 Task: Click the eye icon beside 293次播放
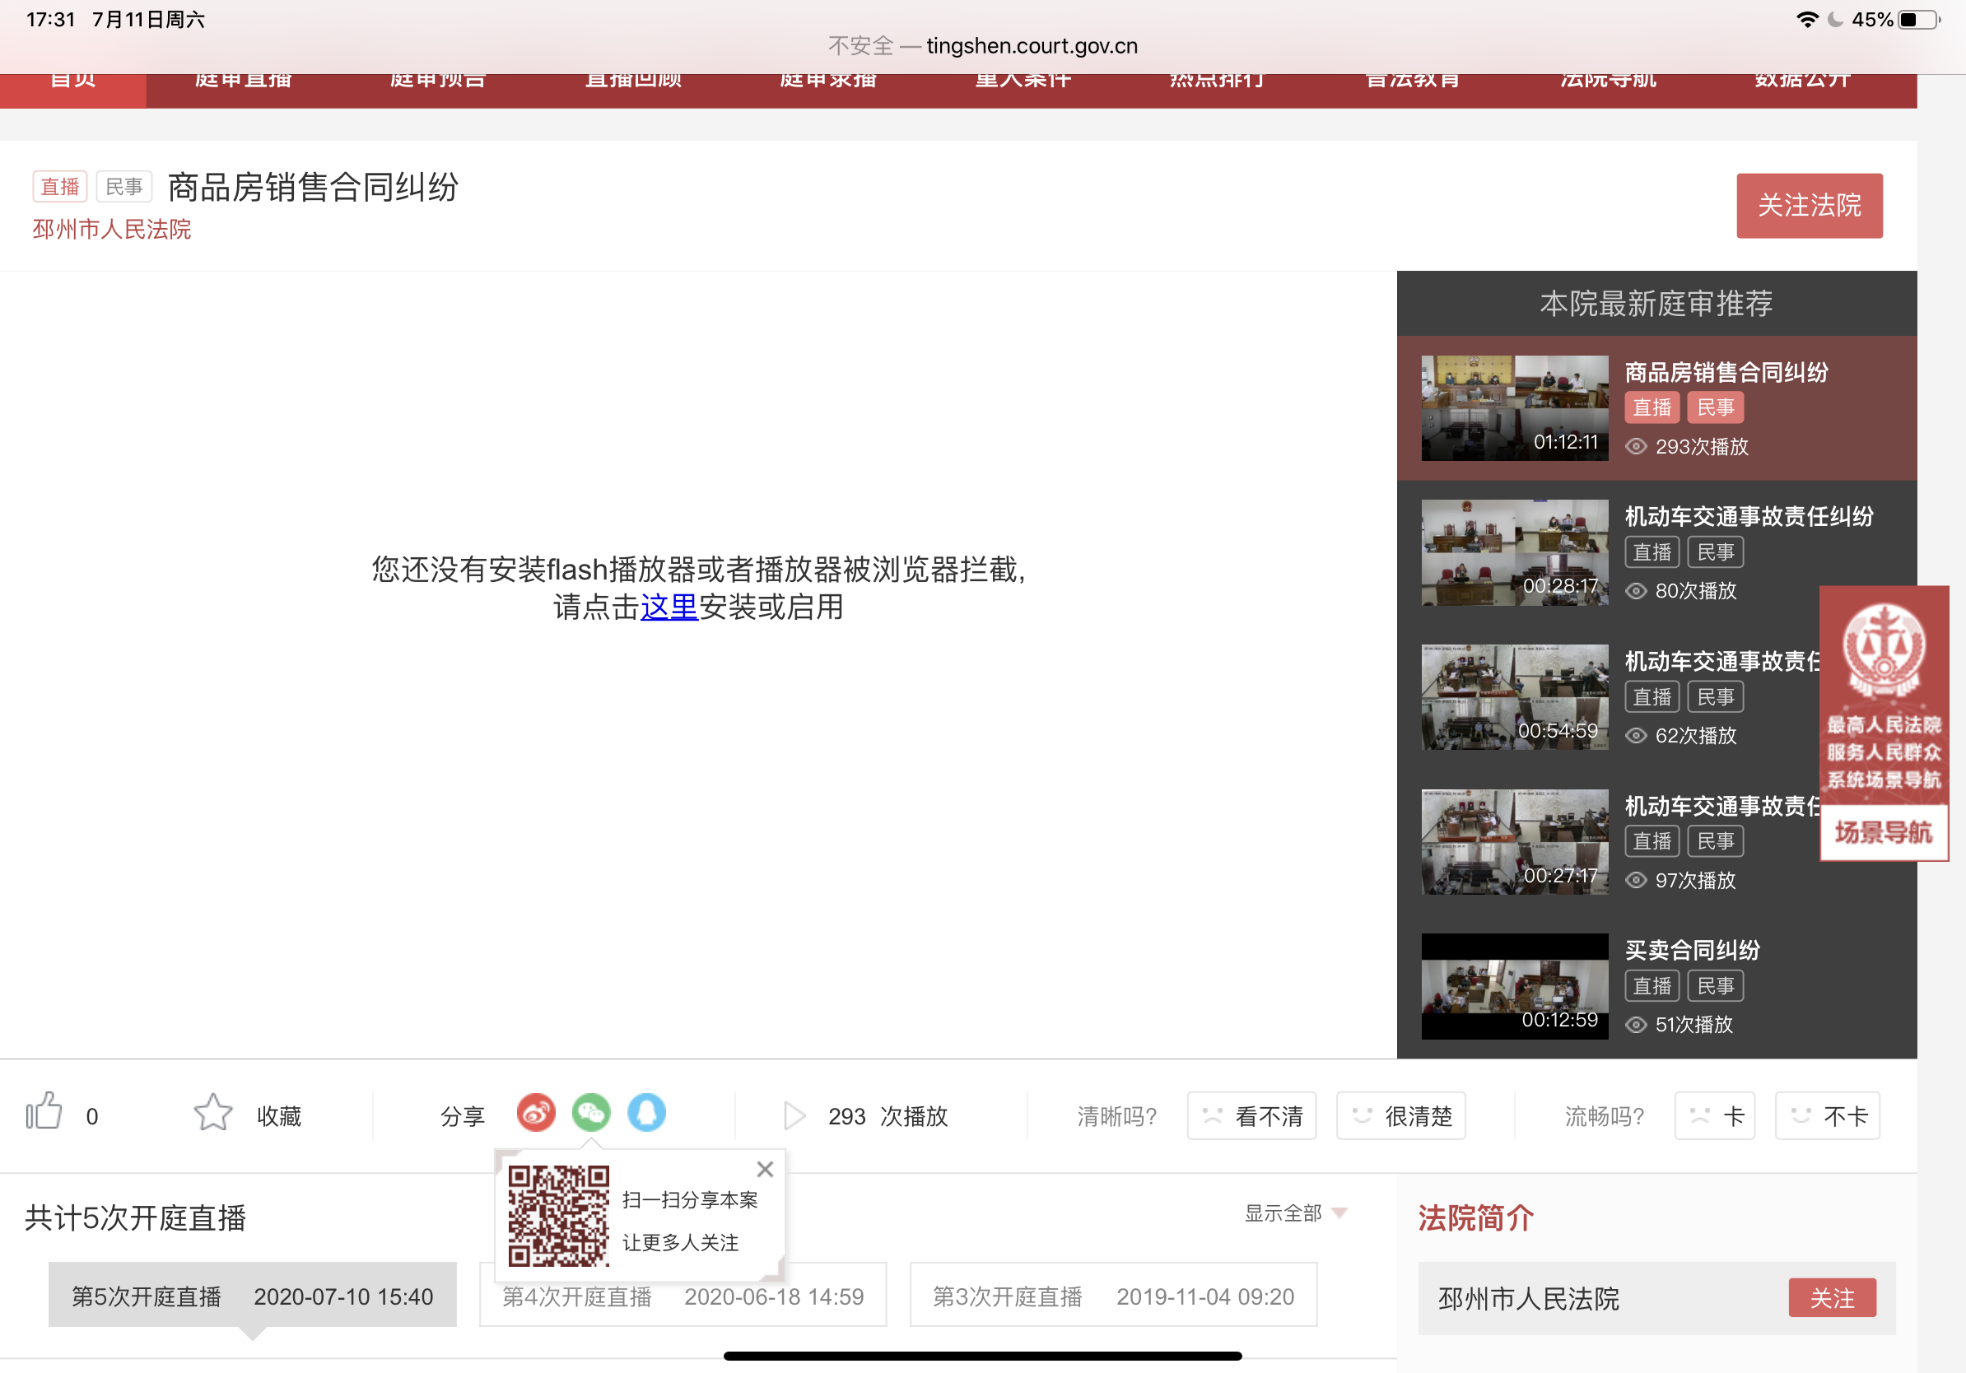click(x=1636, y=447)
